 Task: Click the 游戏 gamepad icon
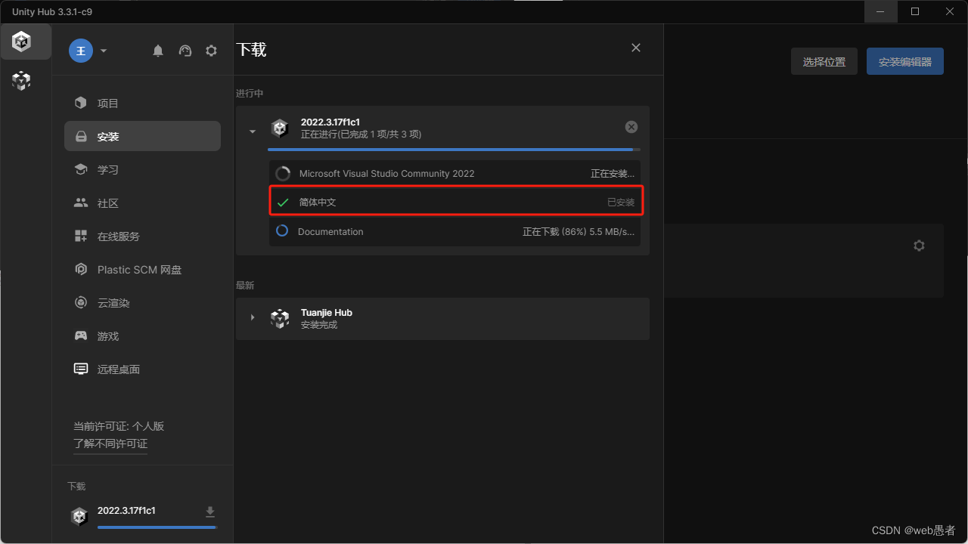(x=81, y=335)
